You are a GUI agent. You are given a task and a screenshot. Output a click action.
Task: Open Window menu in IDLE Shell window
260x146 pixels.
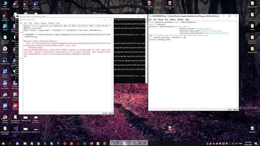[52, 23]
